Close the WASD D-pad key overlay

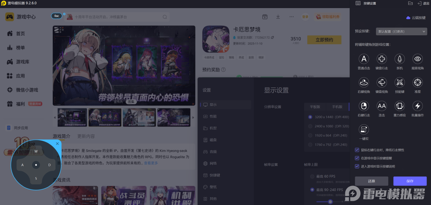click(57, 144)
